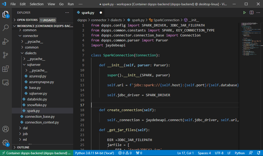Screen dimensions: 263x156
Task: Open Run and Debug view
Action: pos(6,41)
